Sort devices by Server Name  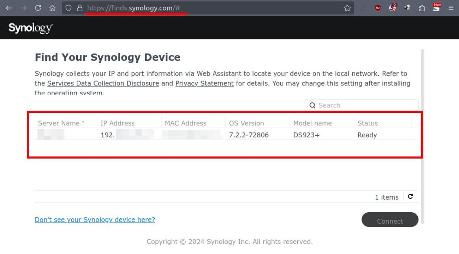coord(59,123)
